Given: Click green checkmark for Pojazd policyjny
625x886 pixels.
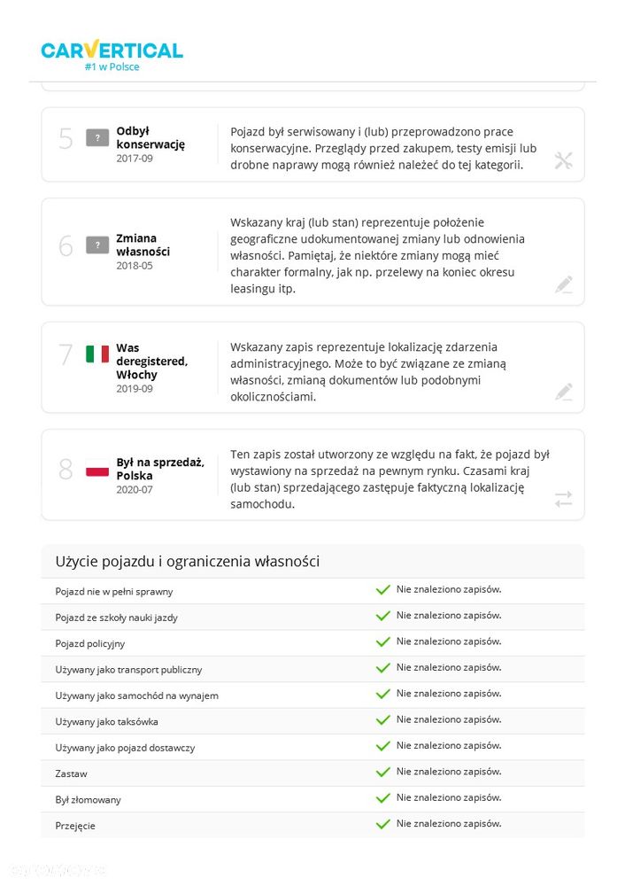Looking at the screenshot, I should (x=382, y=641).
